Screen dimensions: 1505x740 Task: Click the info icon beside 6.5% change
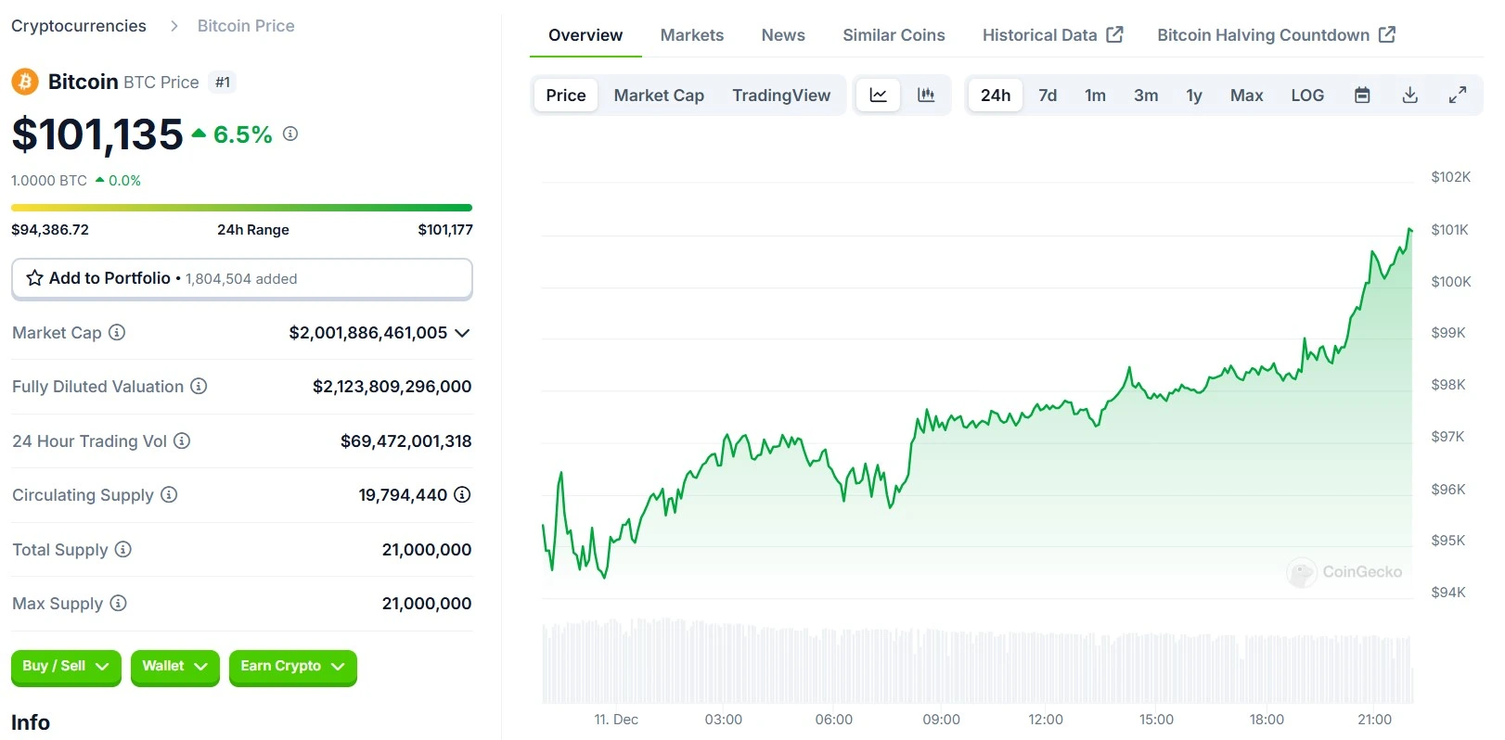(x=290, y=134)
